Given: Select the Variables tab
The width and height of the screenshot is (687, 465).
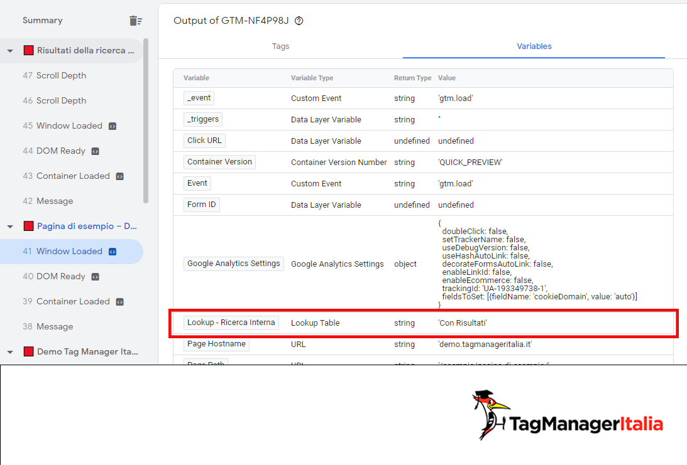Looking at the screenshot, I should point(534,46).
